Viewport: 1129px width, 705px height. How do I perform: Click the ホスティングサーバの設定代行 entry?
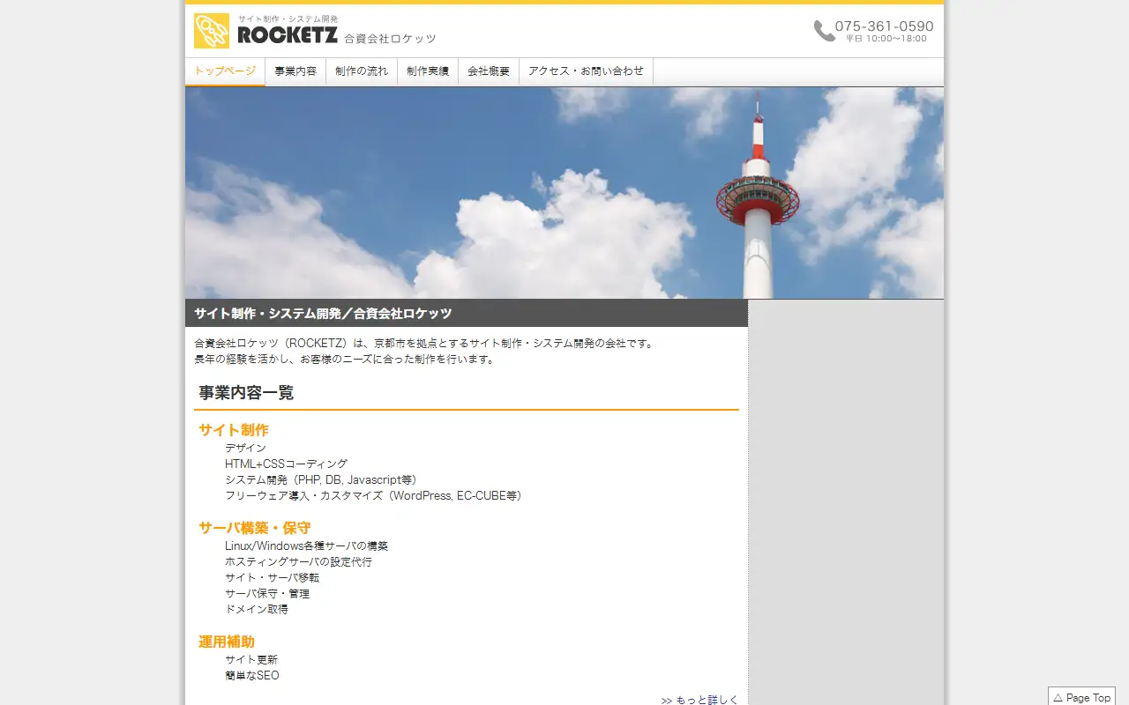[298, 561]
